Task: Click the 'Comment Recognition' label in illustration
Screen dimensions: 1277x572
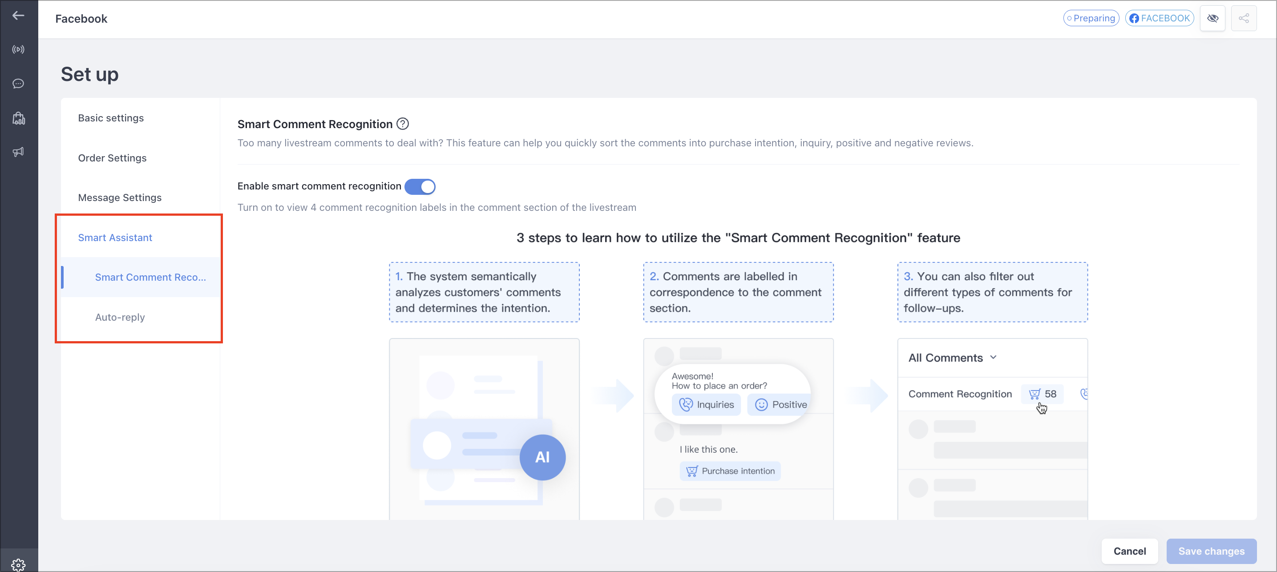Action: [960, 394]
